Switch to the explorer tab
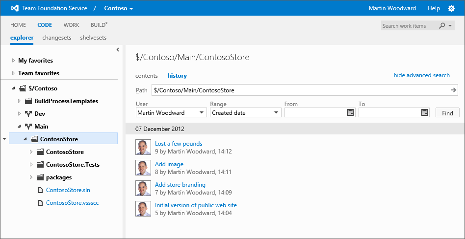 click(x=22, y=38)
